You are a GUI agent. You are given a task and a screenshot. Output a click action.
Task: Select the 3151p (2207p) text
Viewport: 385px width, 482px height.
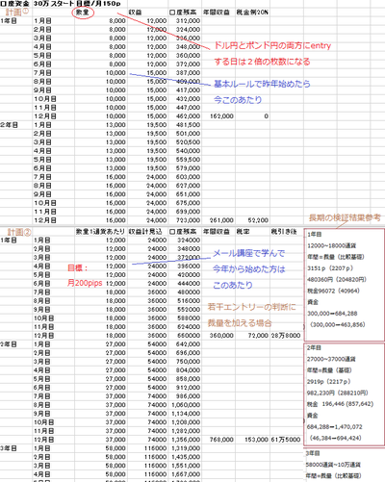pyautogui.click(x=330, y=268)
